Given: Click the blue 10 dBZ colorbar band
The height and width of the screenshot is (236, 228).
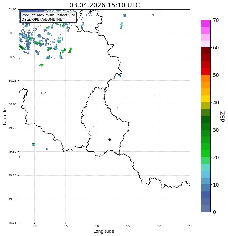Looking at the screenshot, I should pos(206,181).
